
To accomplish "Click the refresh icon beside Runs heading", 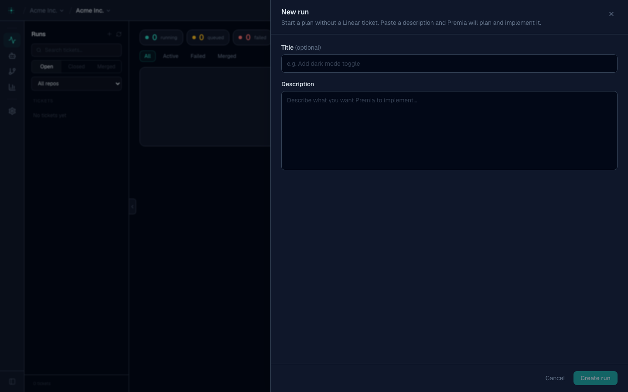I will pos(119,34).
